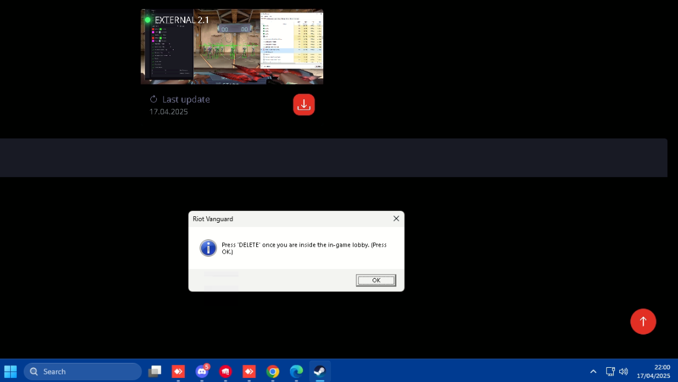Click the blue info icon in the dialog

pyautogui.click(x=208, y=248)
